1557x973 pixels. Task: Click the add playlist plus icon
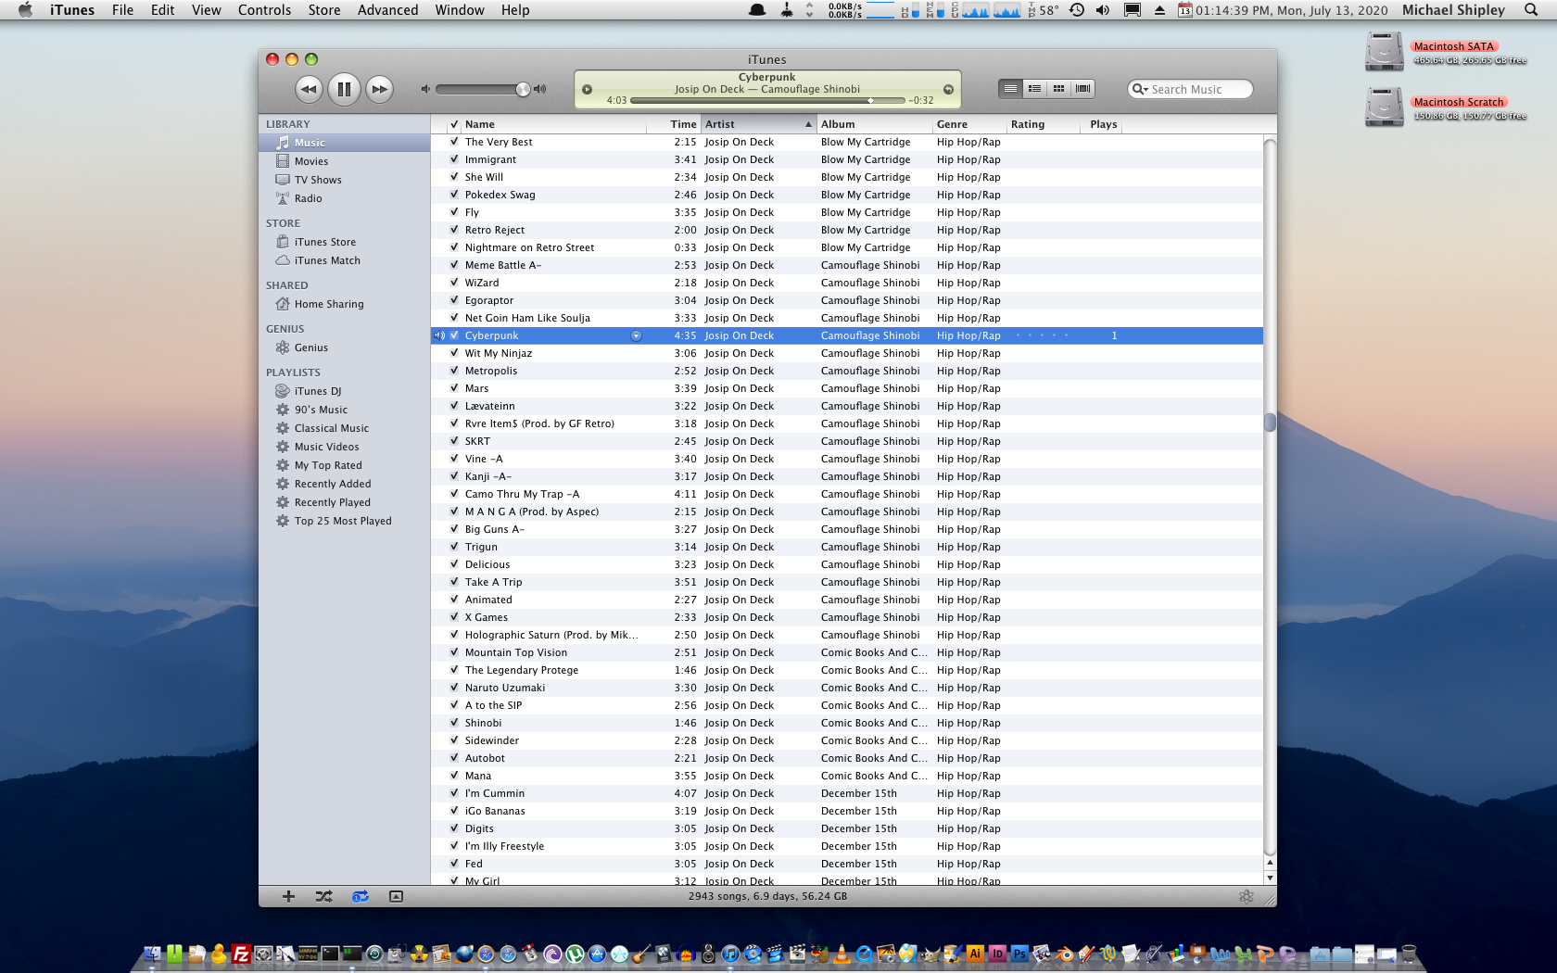pos(288,896)
